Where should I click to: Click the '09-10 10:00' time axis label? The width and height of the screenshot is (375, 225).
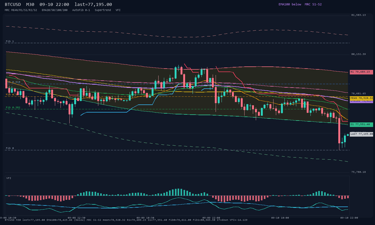(280, 218)
